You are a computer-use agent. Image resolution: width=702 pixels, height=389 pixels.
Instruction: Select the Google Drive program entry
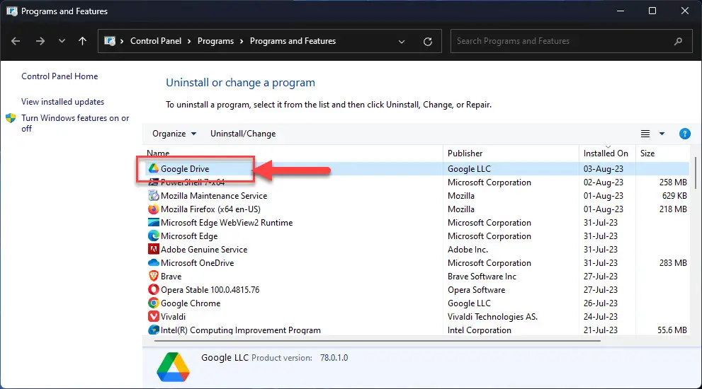coord(185,169)
